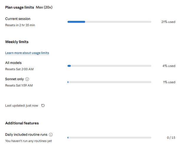Click the All models weekly usage bar

[x=109, y=66]
